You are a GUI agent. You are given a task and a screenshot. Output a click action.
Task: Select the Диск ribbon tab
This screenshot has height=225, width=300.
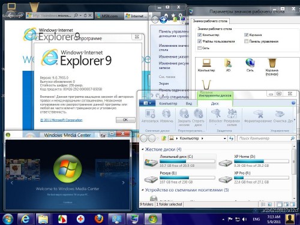pos(215,104)
